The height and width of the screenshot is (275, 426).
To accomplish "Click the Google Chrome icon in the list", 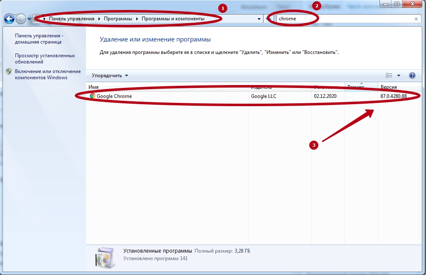I will pos(92,96).
